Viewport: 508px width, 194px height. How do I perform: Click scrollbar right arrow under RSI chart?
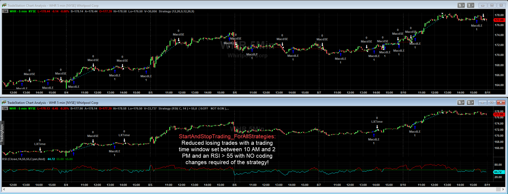coord(503,189)
